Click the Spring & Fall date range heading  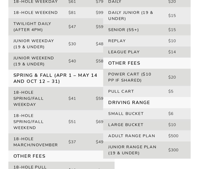pos(55,78)
